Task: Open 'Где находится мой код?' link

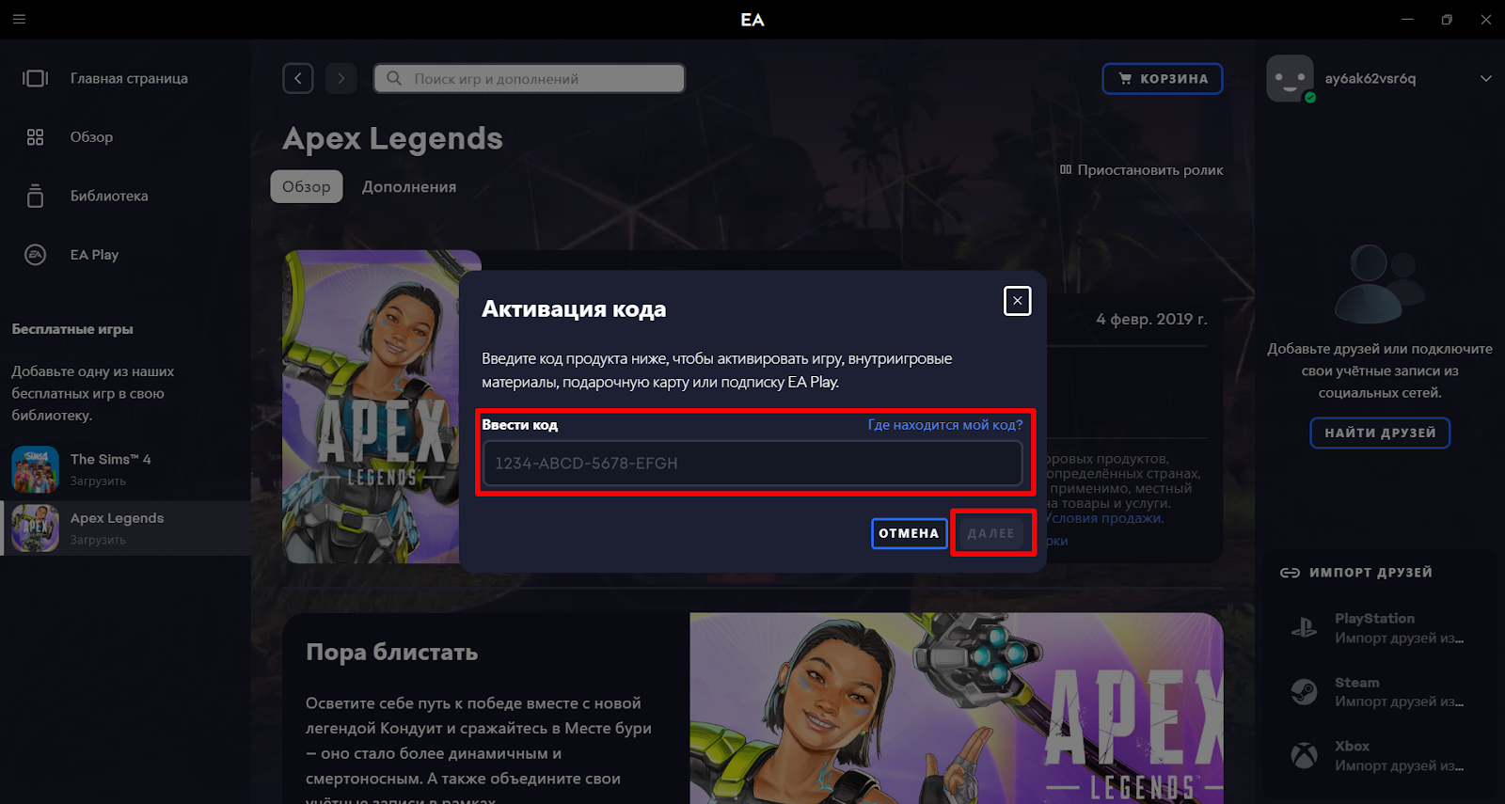Action: [944, 425]
